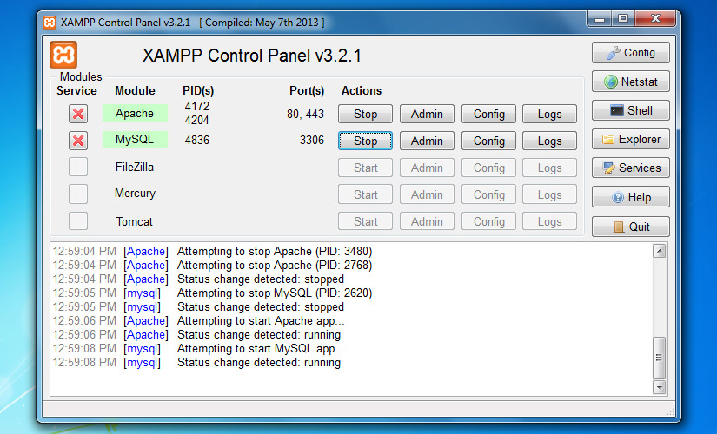Open Netstat with the globe icon
Viewport: 717px width, 434px height.
point(630,82)
